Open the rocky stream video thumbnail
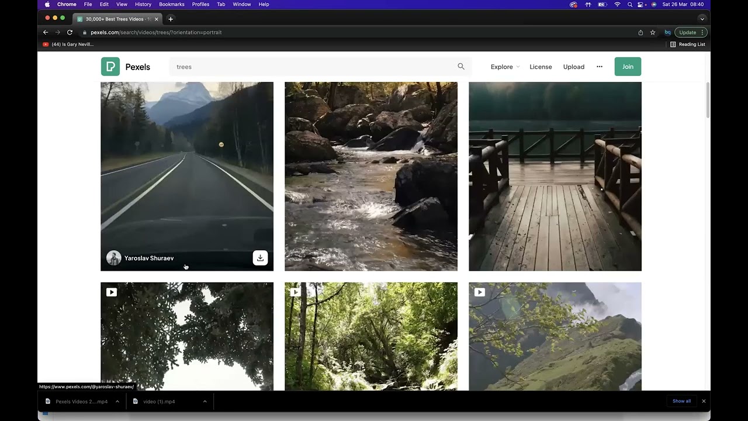The height and width of the screenshot is (421, 748). click(371, 176)
